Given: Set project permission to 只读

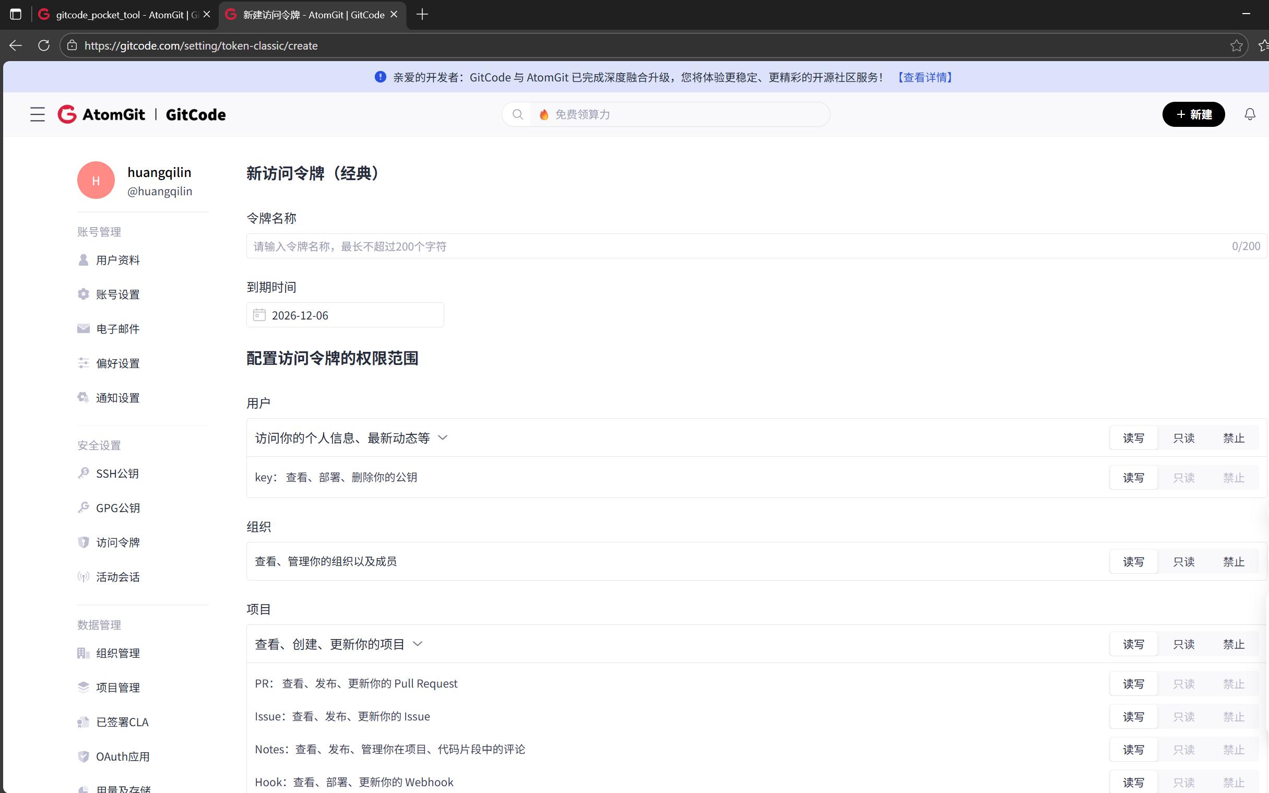Looking at the screenshot, I should pos(1183,644).
